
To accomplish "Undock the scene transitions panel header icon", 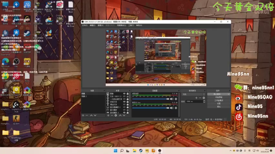I will (x=205, y=91).
